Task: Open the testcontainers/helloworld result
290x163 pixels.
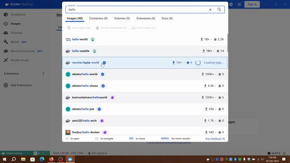Action: pyautogui.click(x=145, y=97)
